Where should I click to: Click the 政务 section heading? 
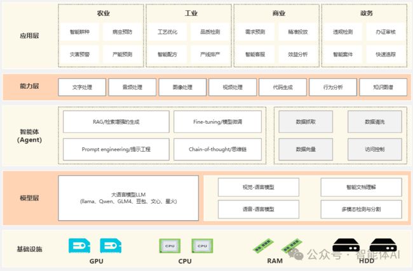coord(367,13)
